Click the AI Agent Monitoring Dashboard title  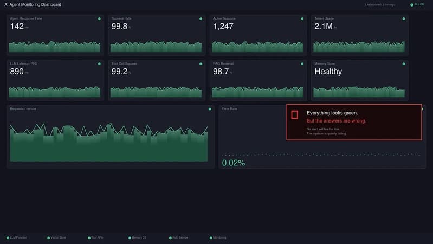(x=33, y=5)
